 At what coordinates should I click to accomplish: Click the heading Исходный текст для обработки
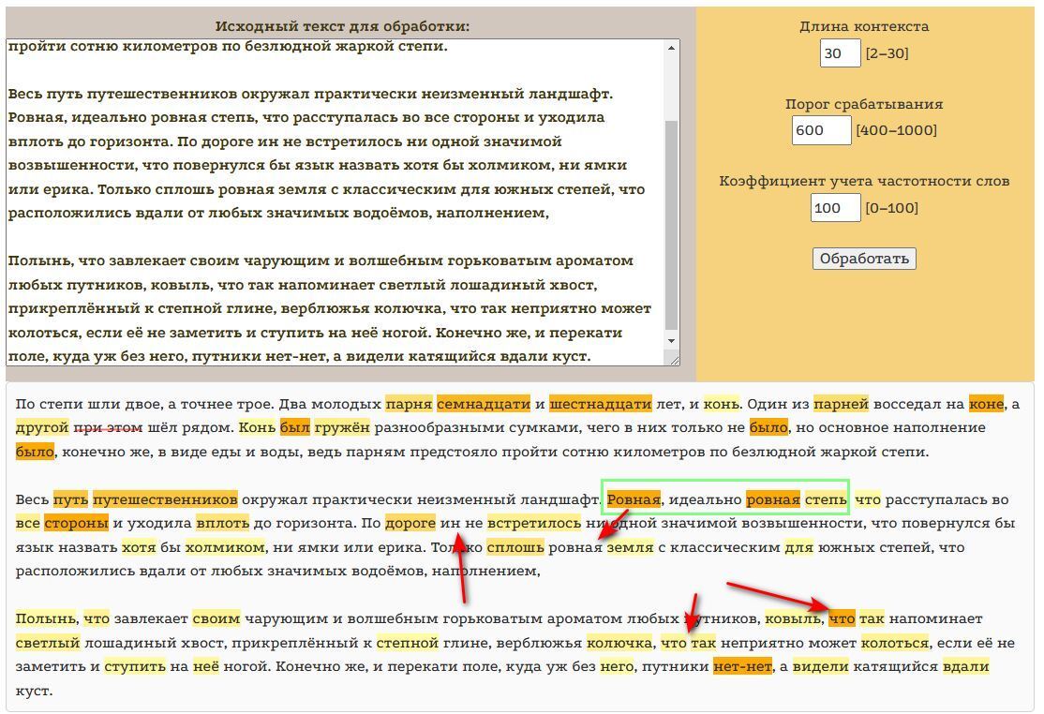pyautogui.click(x=342, y=26)
